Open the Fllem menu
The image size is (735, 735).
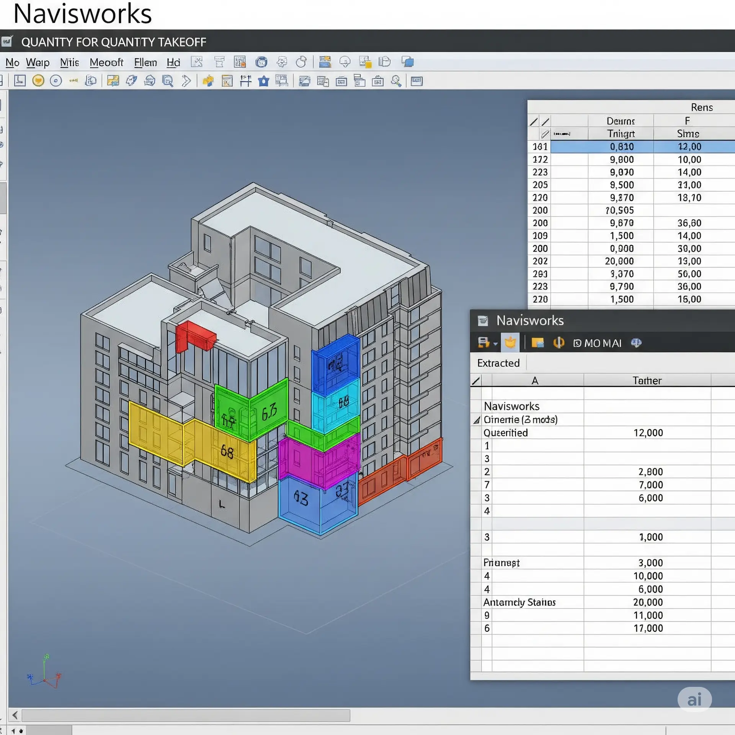coord(145,62)
